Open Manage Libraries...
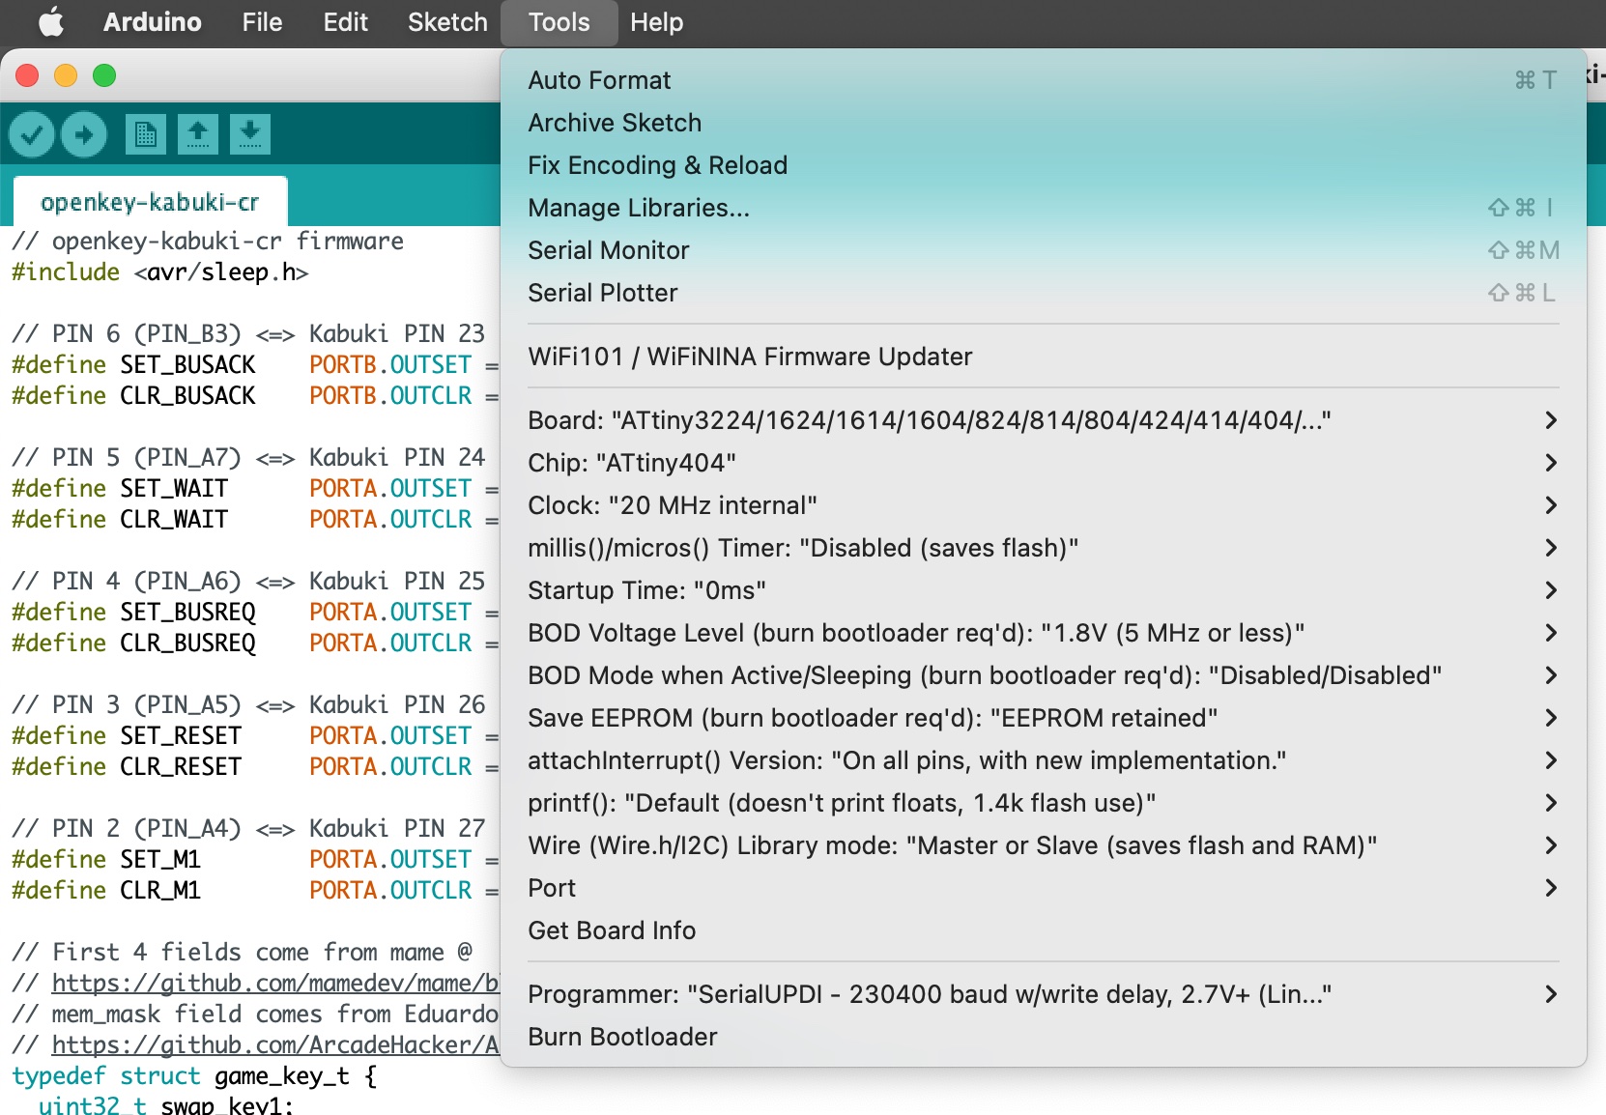 point(1044,208)
